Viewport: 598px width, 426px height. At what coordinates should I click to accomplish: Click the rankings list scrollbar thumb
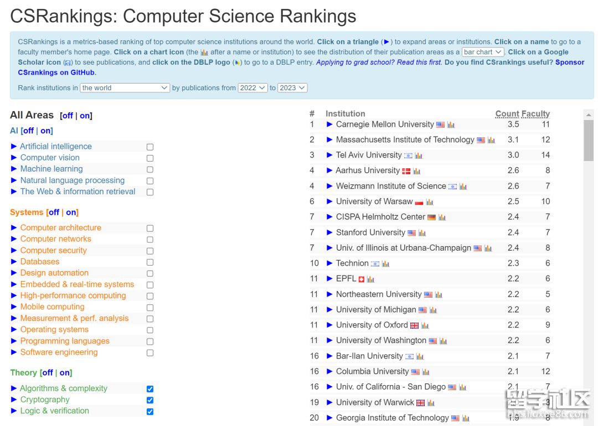[589, 141]
